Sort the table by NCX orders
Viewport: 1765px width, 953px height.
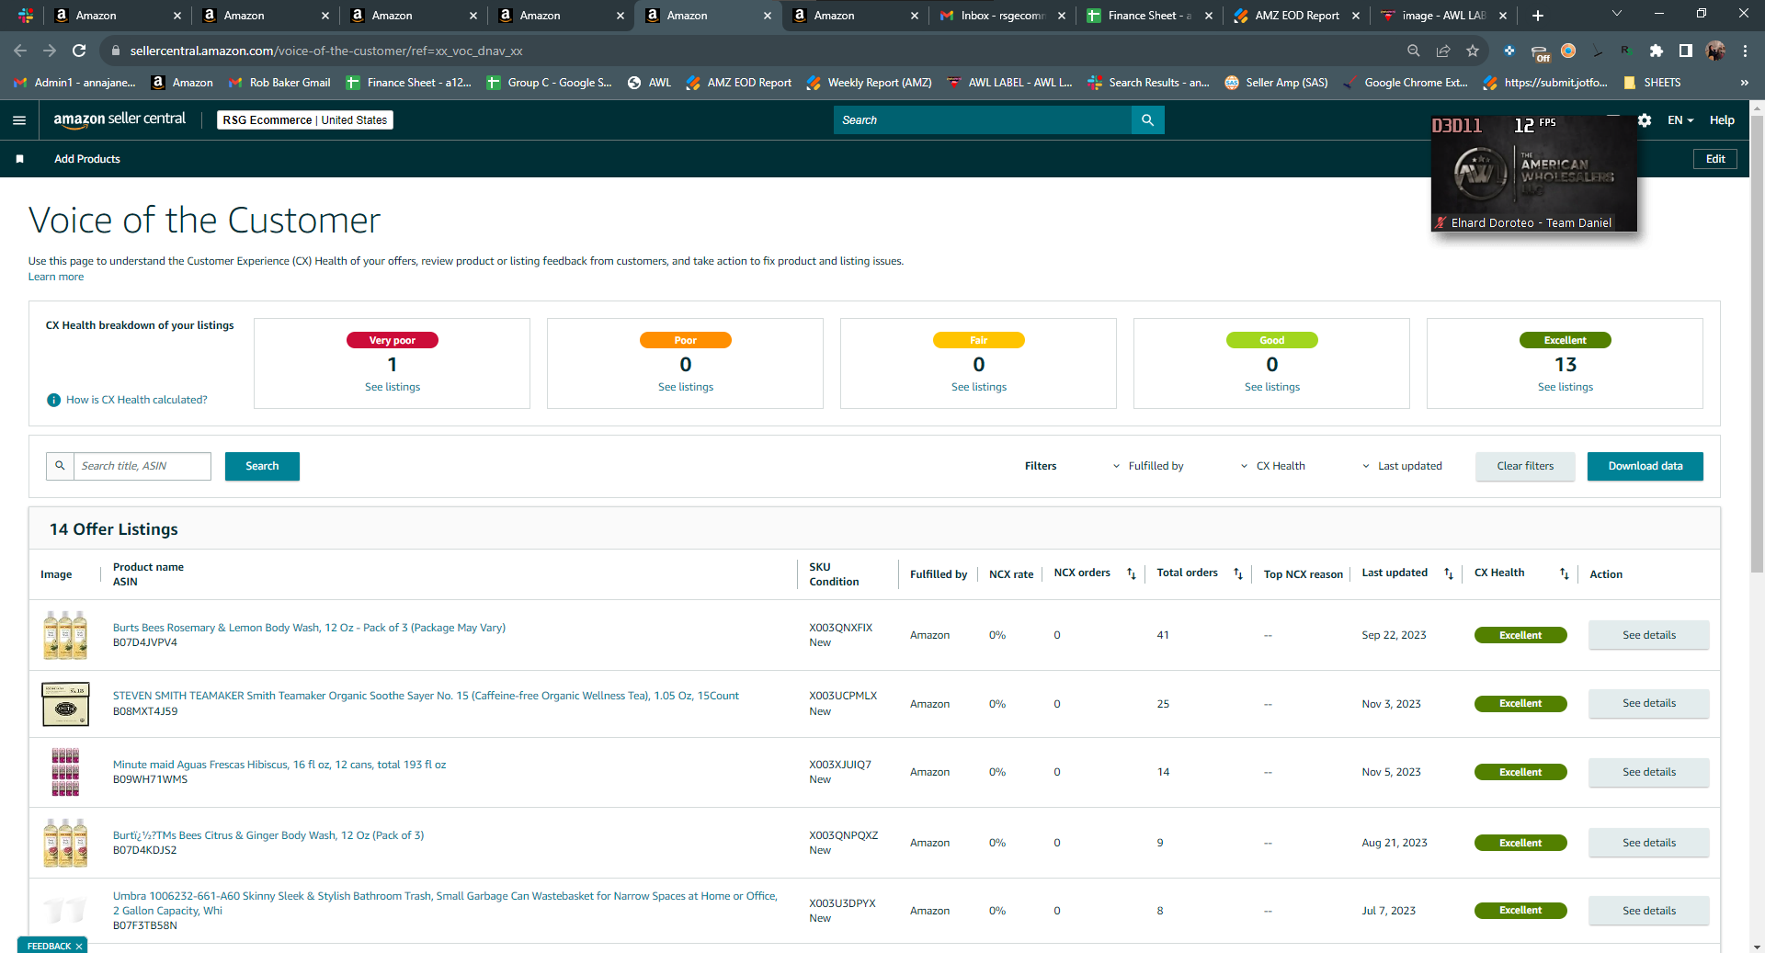[x=1132, y=573]
